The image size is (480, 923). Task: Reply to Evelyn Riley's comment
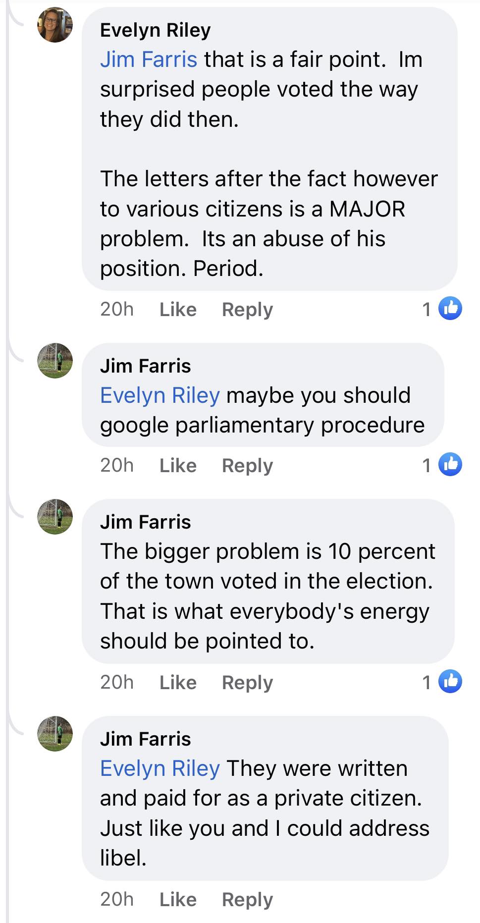(x=247, y=310)
